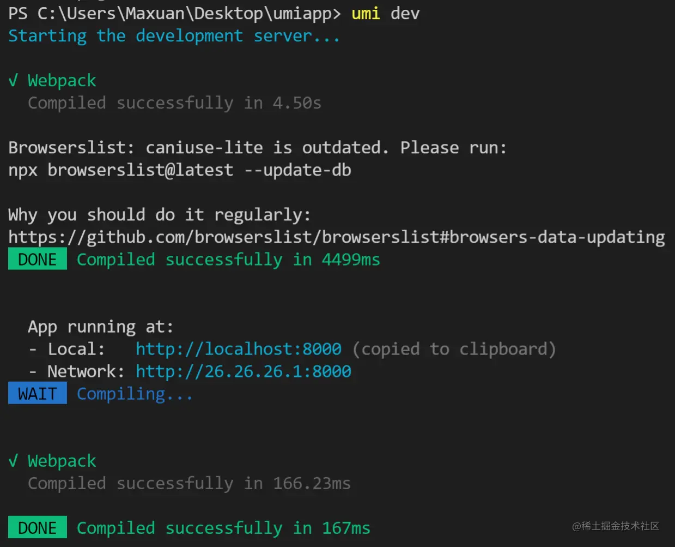This screenshot has width=675, height=547.
Task: Click 'Browserslist: caniuse-lite is outdated' line
Action: (x=257, y=148)
